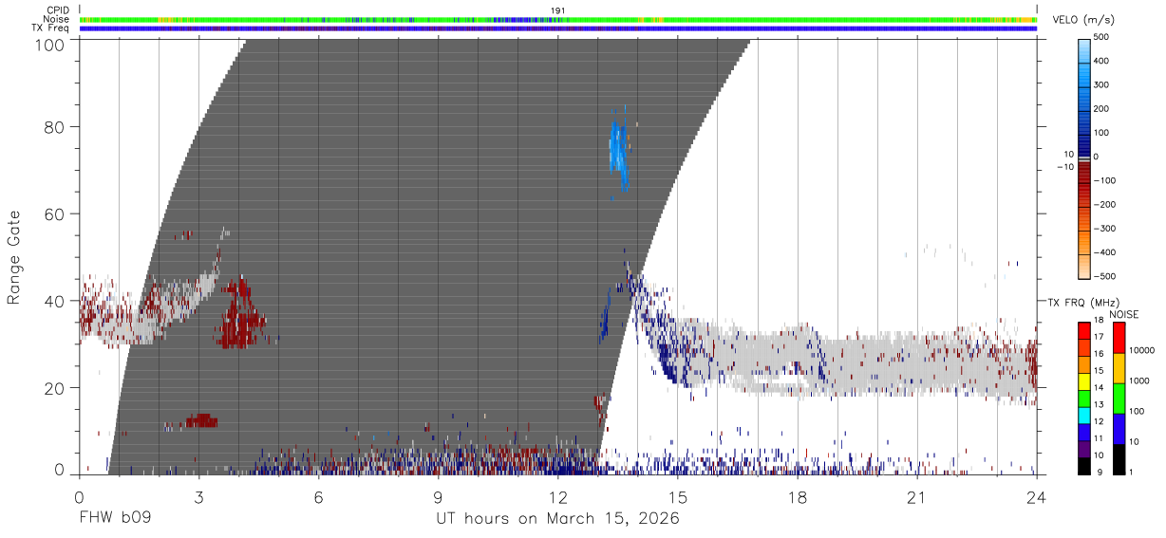Pick the red top swatch of NOISE legend

[x=1119, y=338]
